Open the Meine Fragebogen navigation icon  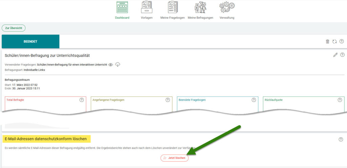click(x=172, y=7)
